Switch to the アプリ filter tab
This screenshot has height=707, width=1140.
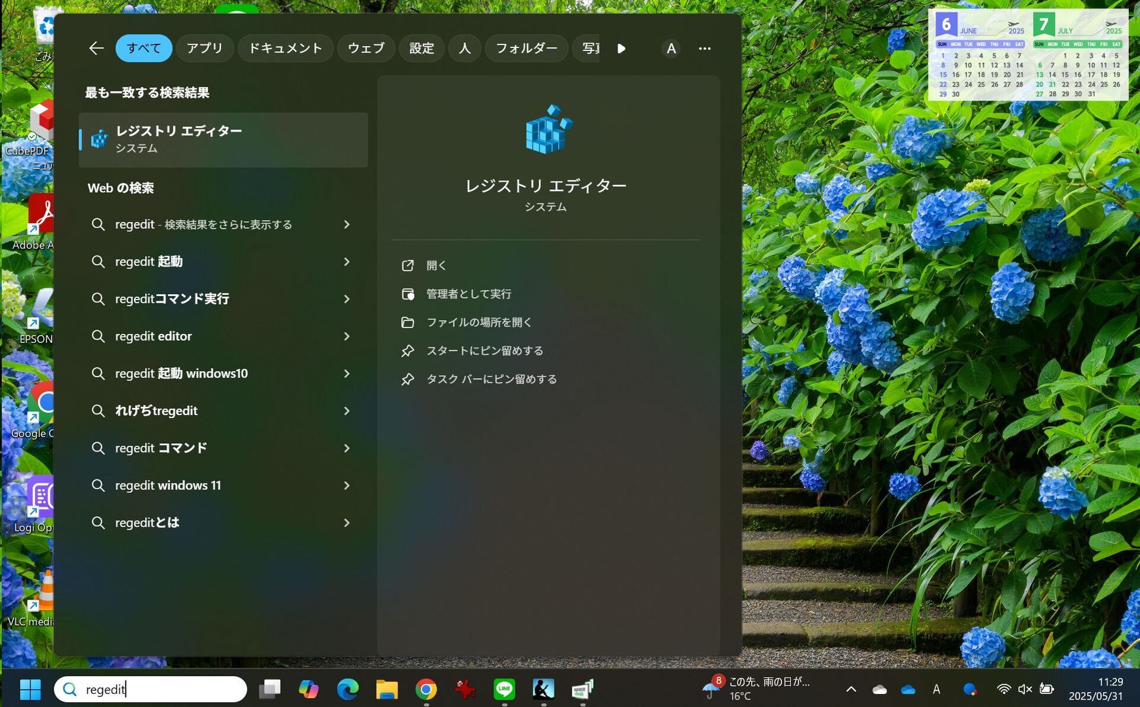click(204, 48)
